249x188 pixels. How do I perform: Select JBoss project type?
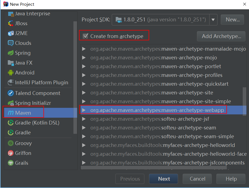pyautogui.click(x=39, y=23)
